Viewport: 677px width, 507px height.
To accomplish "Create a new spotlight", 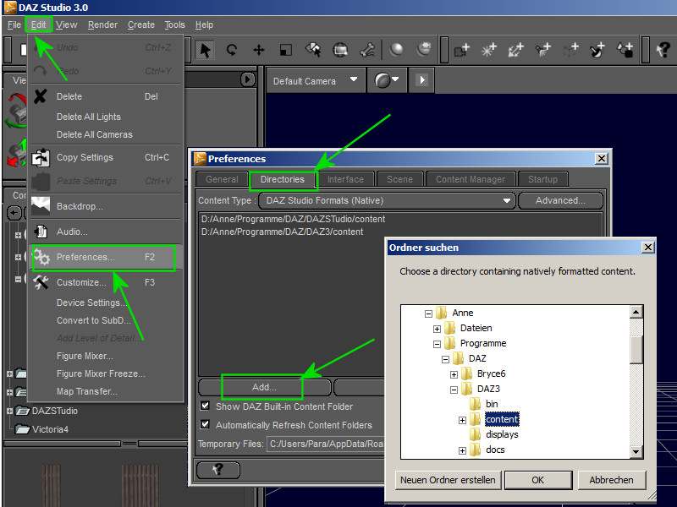I will [543, 50].
